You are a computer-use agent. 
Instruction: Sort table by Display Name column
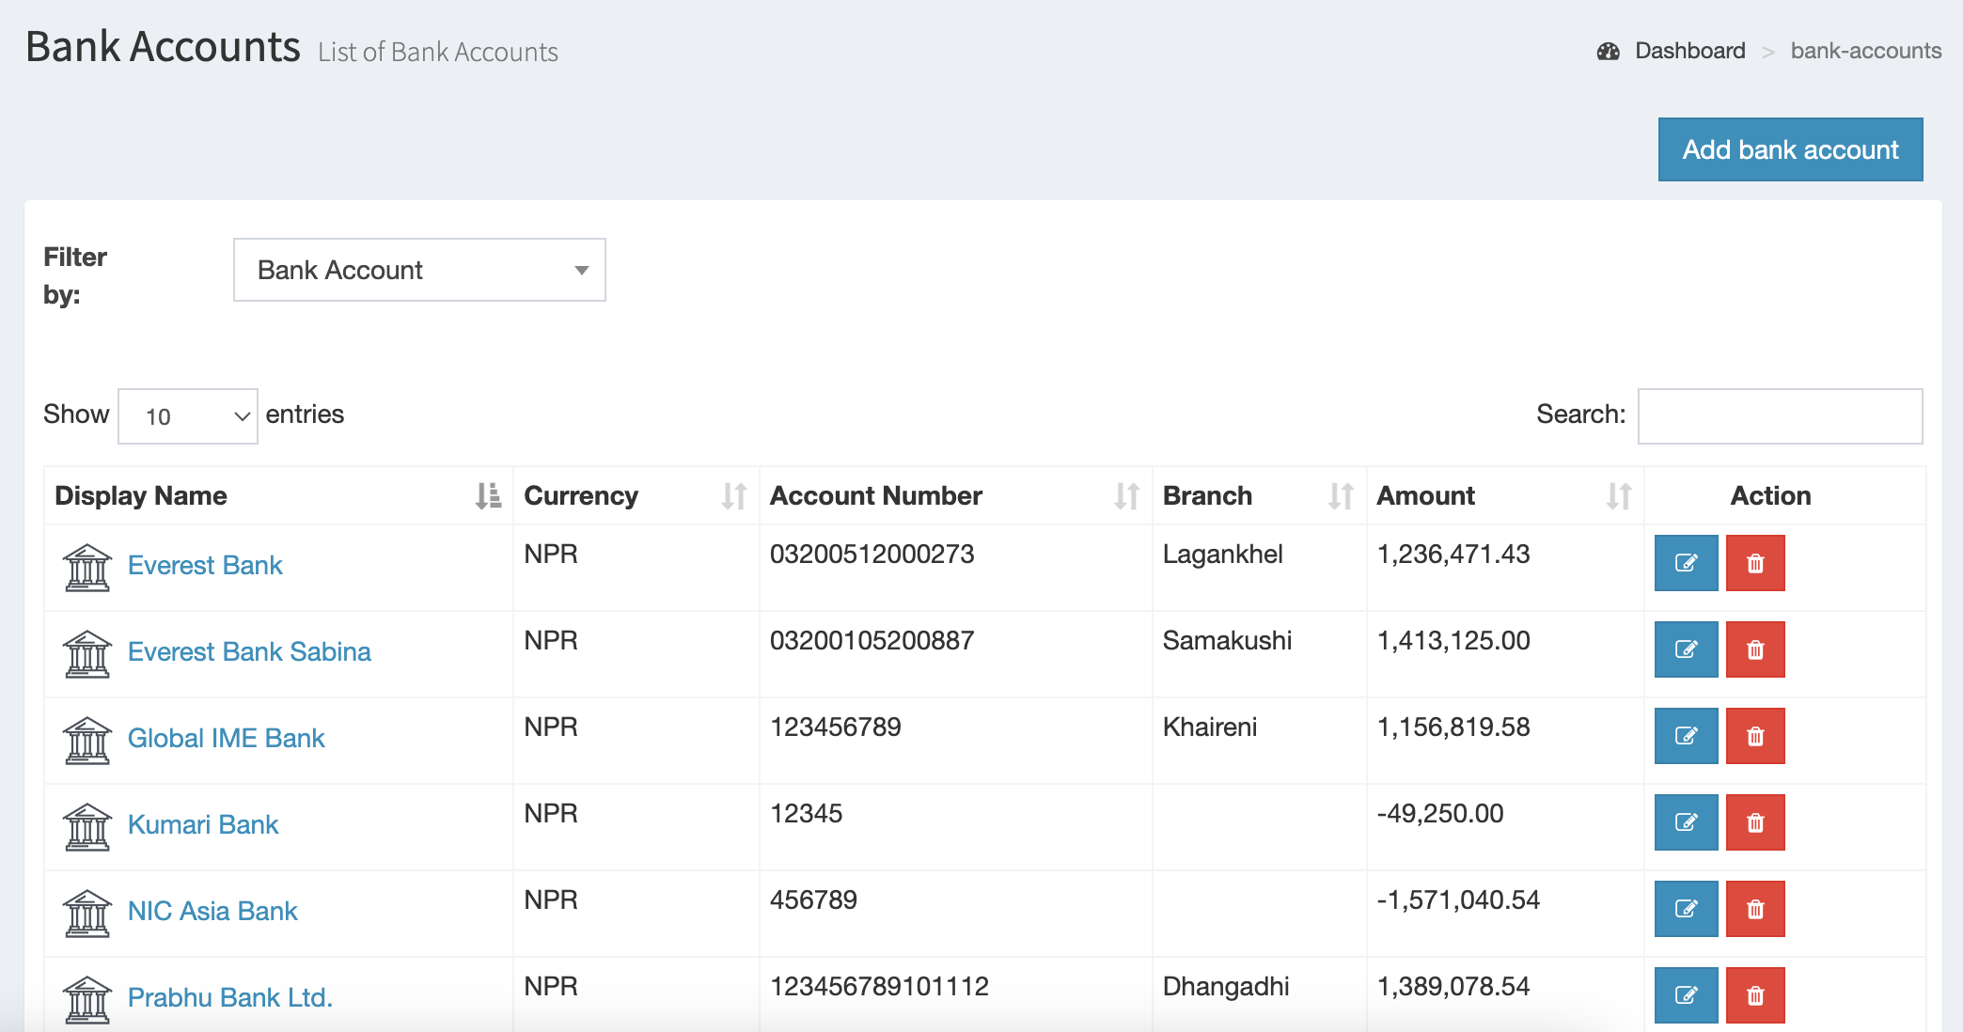tap(277, 495)
